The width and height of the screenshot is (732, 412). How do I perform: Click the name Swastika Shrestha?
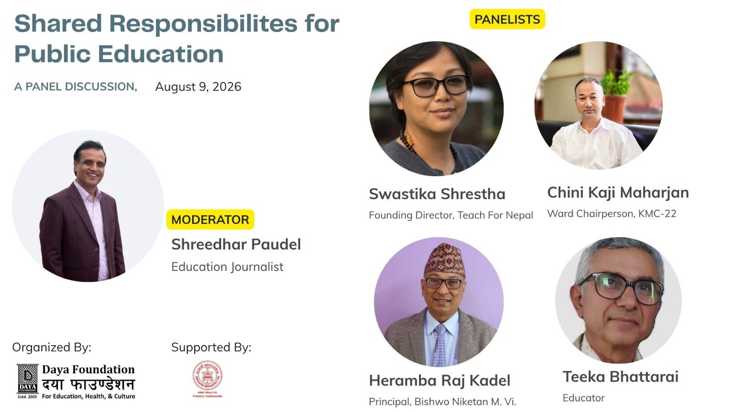437,194
